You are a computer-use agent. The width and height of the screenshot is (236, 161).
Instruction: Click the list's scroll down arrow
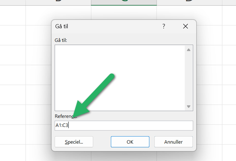point(188,106)
